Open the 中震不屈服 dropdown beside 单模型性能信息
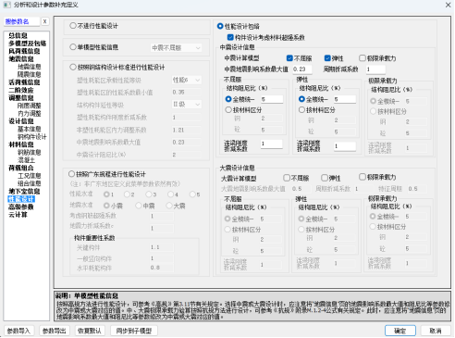Screen dimensions: 455x338 pyautogui.click(x=176, y=47)
